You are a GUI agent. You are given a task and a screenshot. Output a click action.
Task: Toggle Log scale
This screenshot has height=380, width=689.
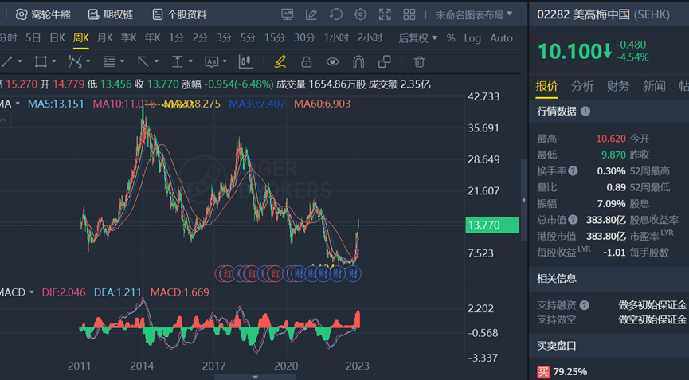(472, 38)
